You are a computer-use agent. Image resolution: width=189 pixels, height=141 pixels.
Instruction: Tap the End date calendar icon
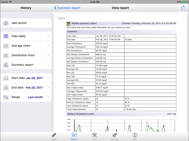pyautogui.click(x=6, y=88)
